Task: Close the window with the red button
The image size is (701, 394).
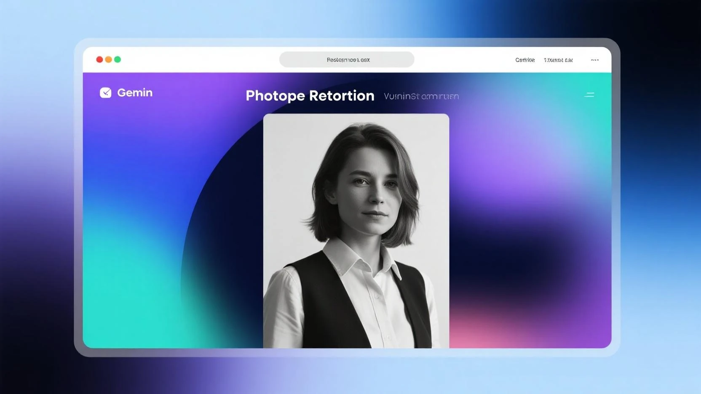Action: pos(99,59)
